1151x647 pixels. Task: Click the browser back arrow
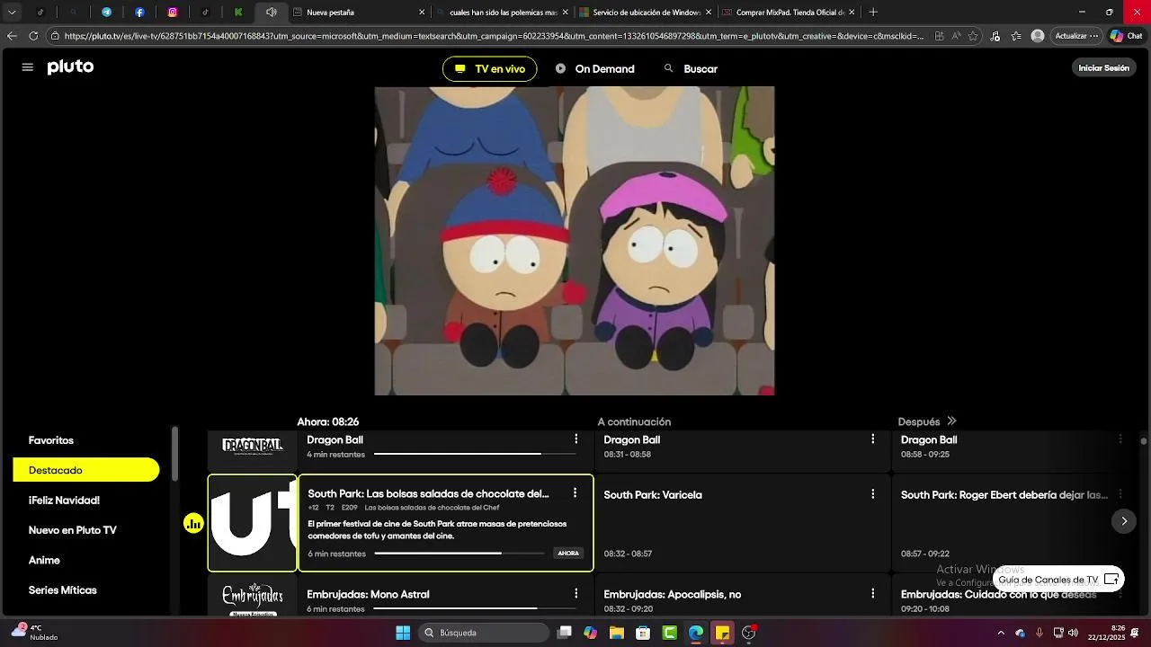[12, 36]
